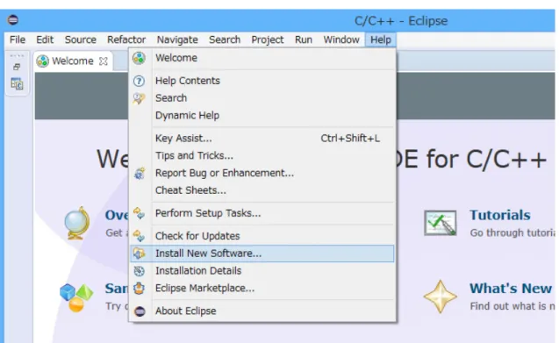Click the Ctrl+Shift+L shortcut text

click(350, 139)
